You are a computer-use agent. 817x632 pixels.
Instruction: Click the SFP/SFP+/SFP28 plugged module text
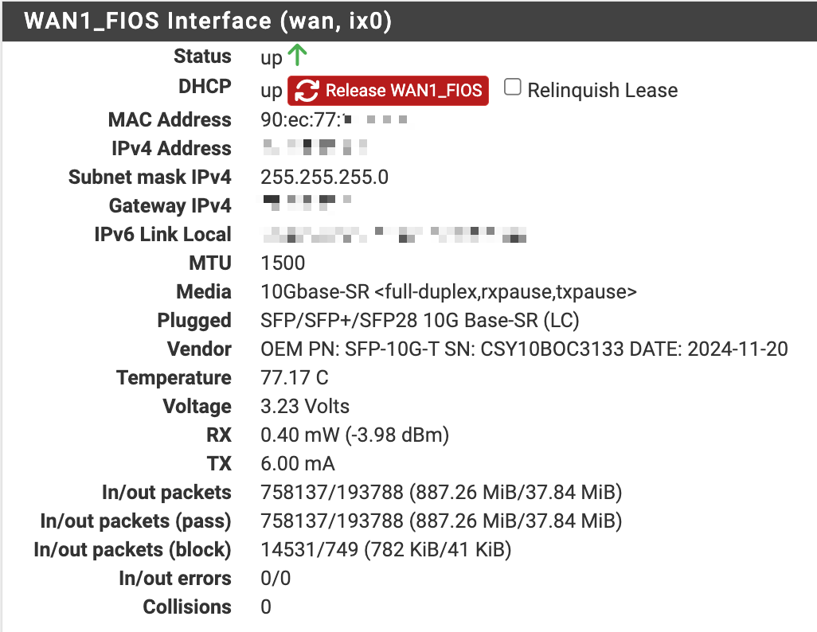click(x=420, y=321)
